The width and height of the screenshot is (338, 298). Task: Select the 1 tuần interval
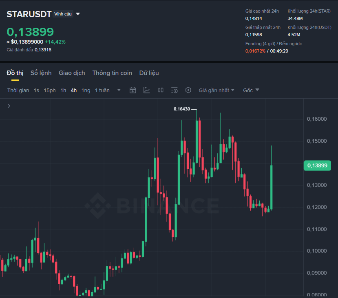click(102, 90)
